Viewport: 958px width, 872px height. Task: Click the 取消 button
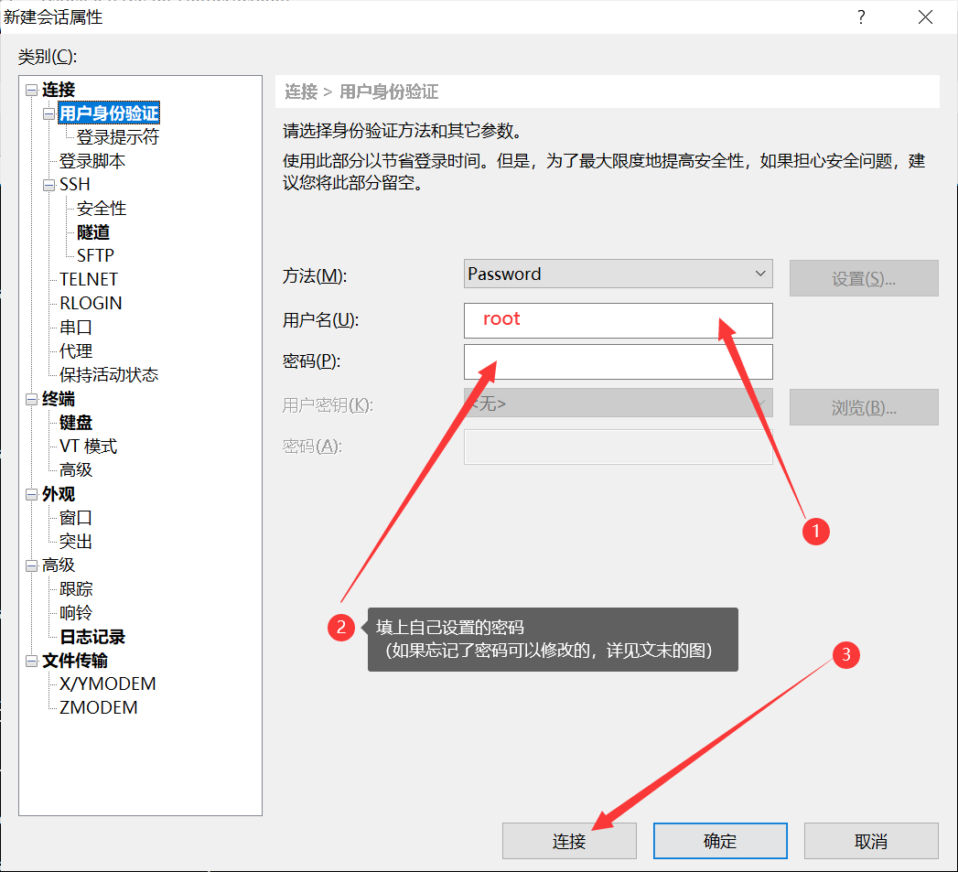[x=871, y=841]
